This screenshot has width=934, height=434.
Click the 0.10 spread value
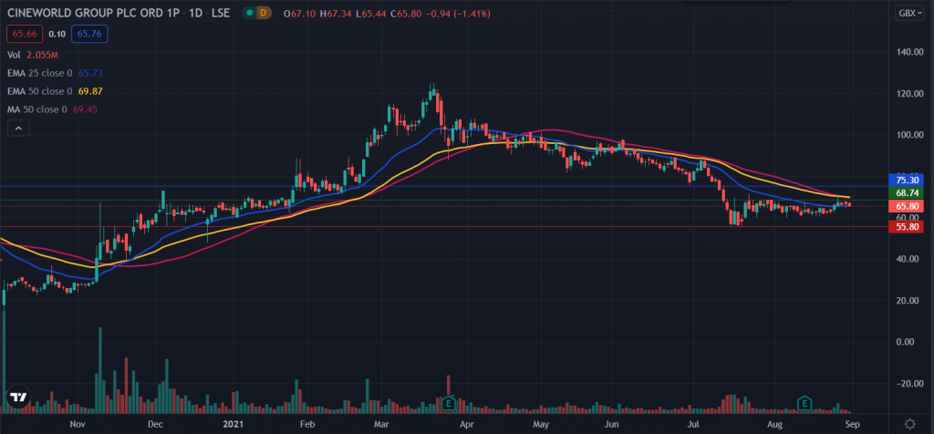(x=57, y=34)
